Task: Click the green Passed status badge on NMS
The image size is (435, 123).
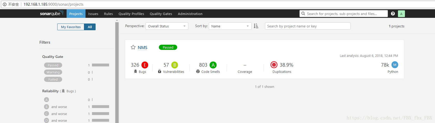Action: [x=168, y=47]
